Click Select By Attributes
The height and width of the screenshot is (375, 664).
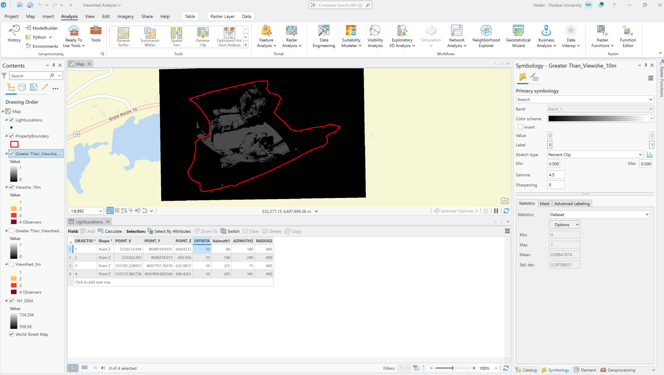(x=169, y=231)
